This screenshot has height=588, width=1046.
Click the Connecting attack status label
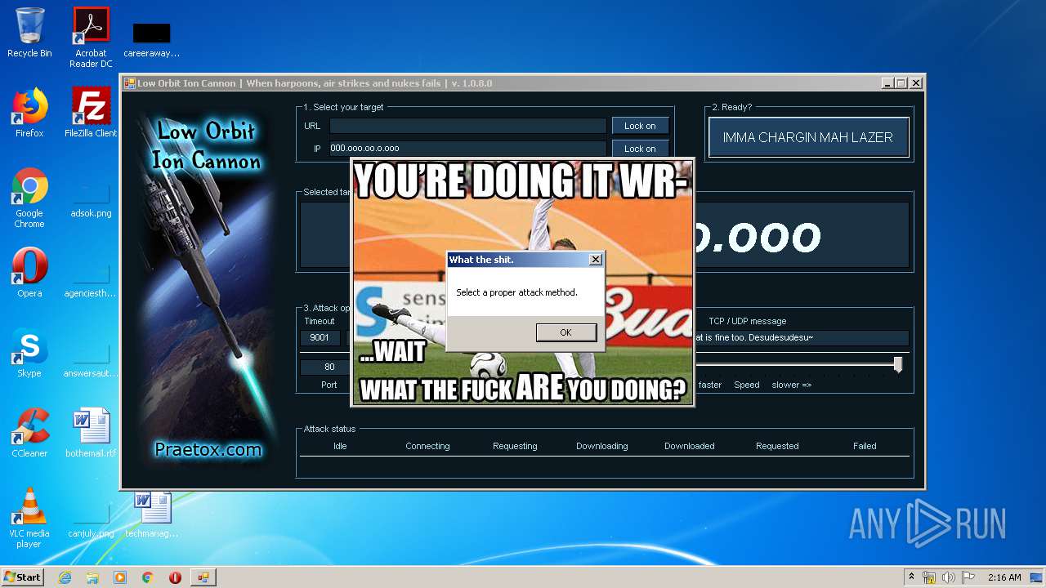[x=427, y=446]
